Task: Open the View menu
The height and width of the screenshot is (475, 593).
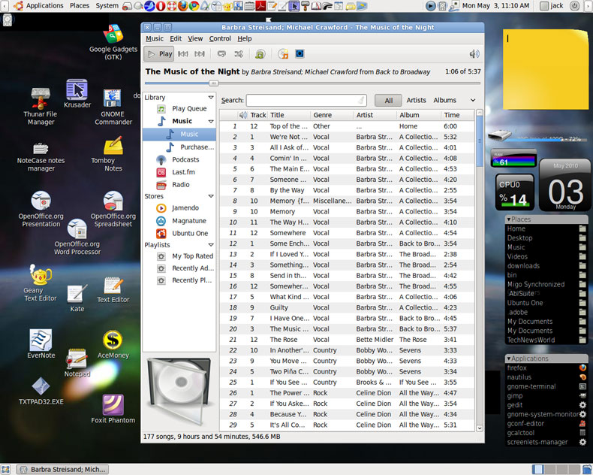Action: pyautogui.click(x=195, y=38)
